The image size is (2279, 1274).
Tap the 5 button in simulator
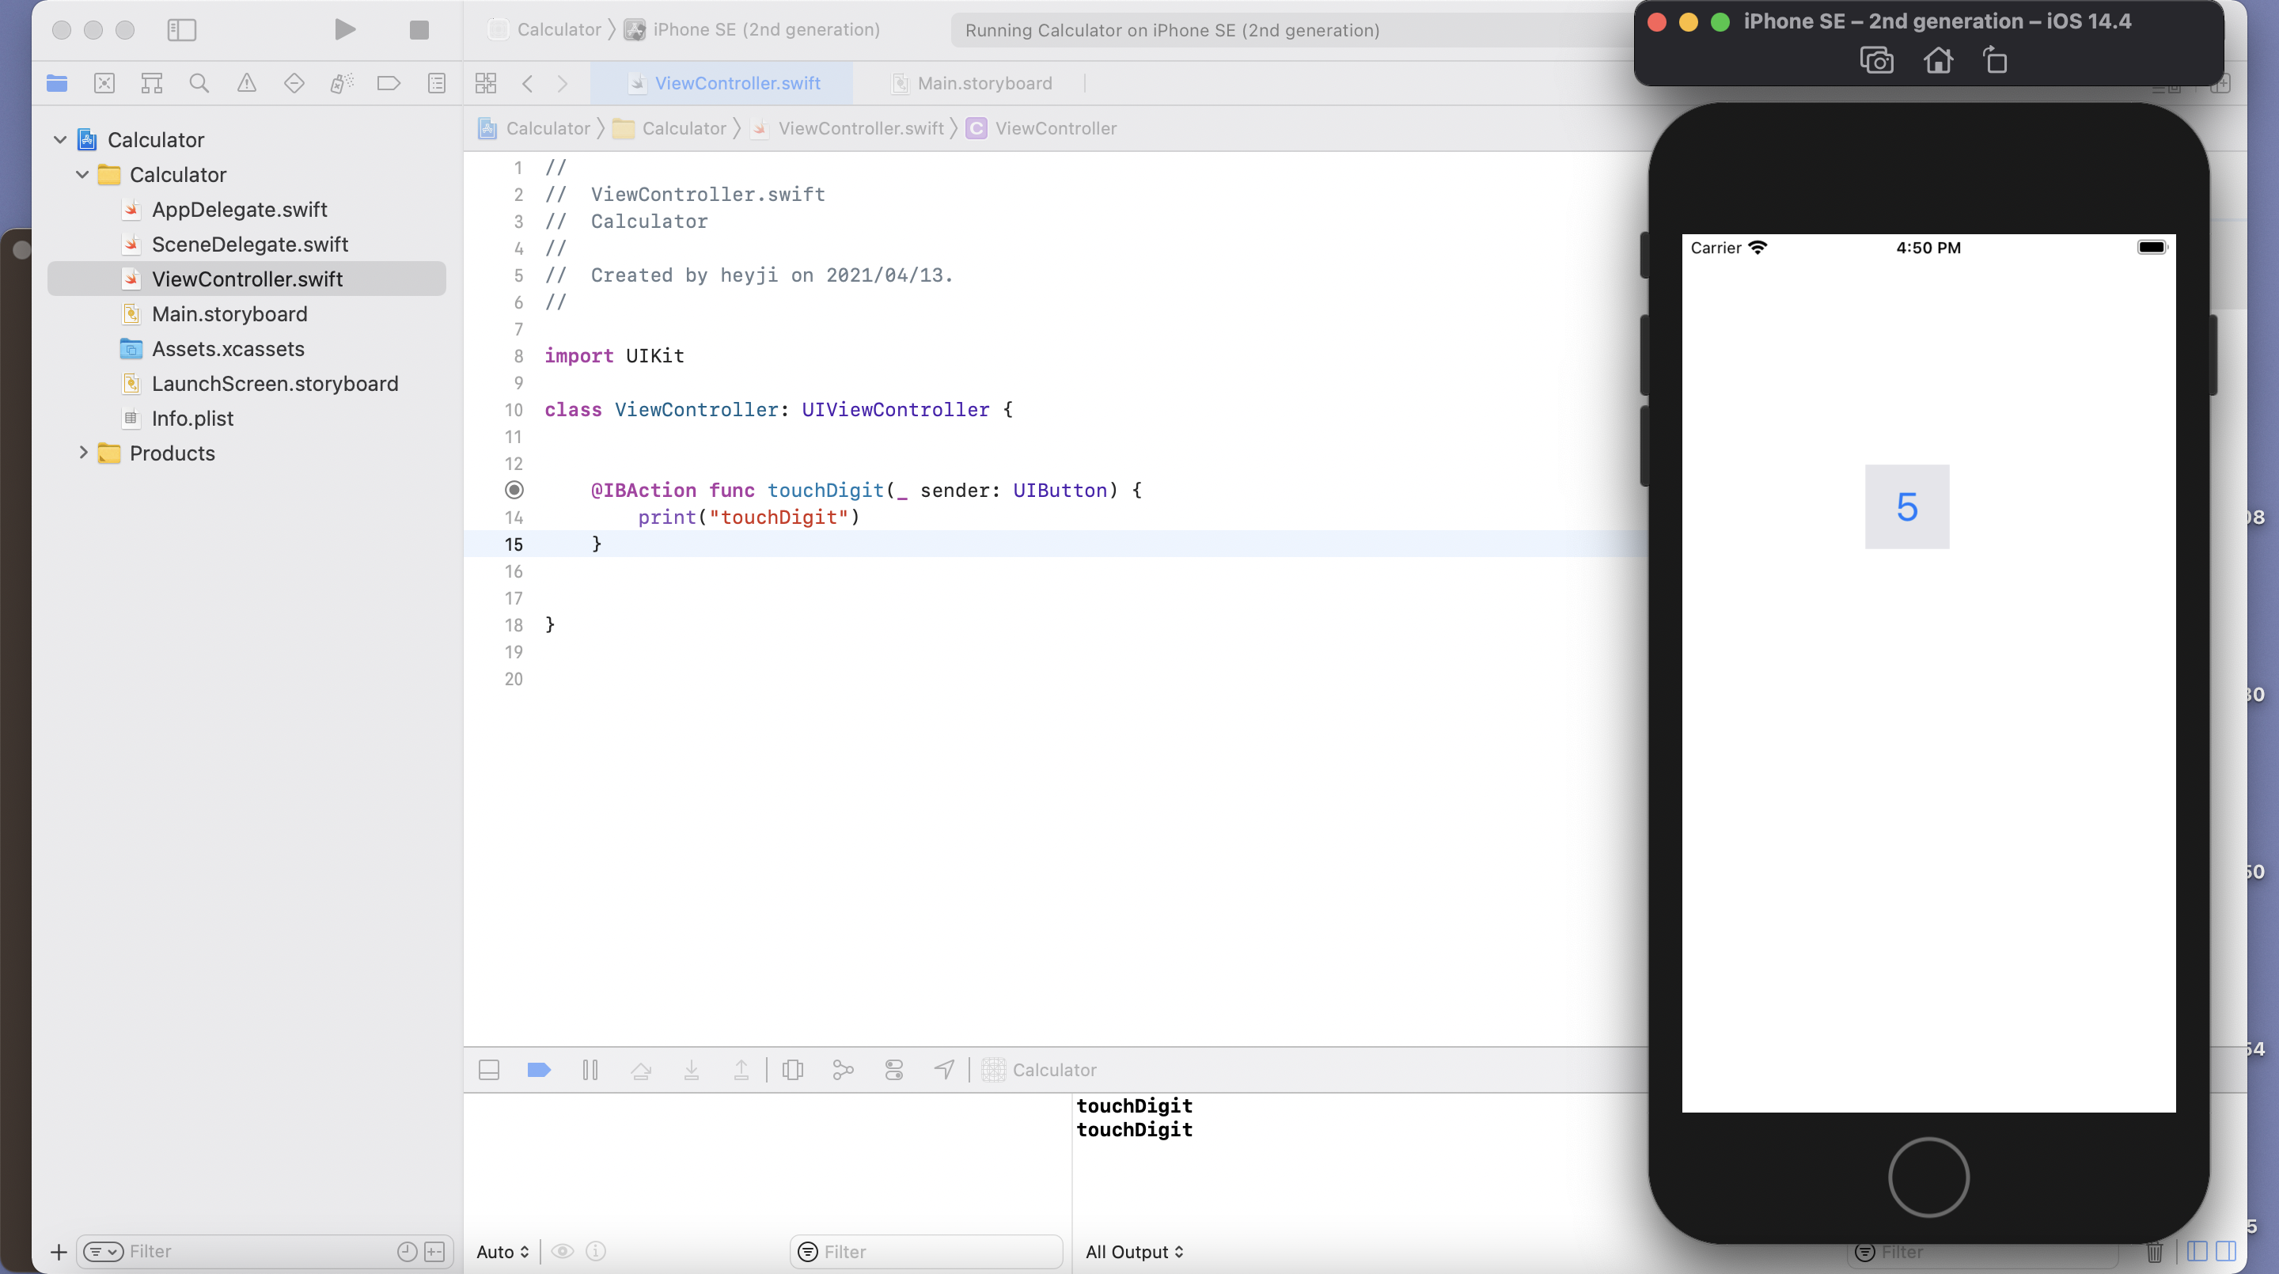(1906, 507)
